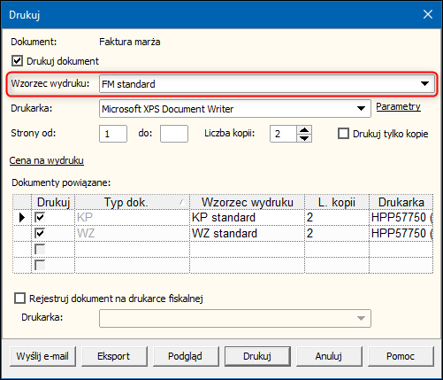Enable Drukuj tylko kopie checkbox
The image size is (443, 380).
point(343,134)
